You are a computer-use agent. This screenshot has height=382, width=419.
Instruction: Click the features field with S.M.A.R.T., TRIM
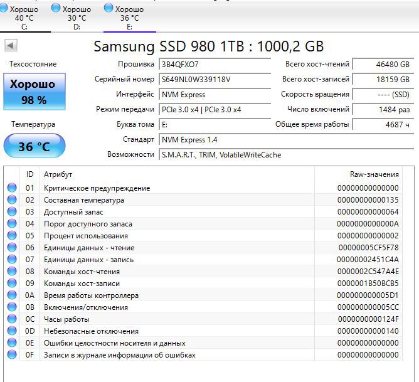point(287,155)
